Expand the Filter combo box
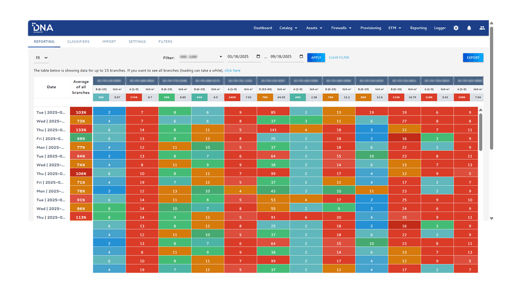The image size is (522, 294). (200, 57)
